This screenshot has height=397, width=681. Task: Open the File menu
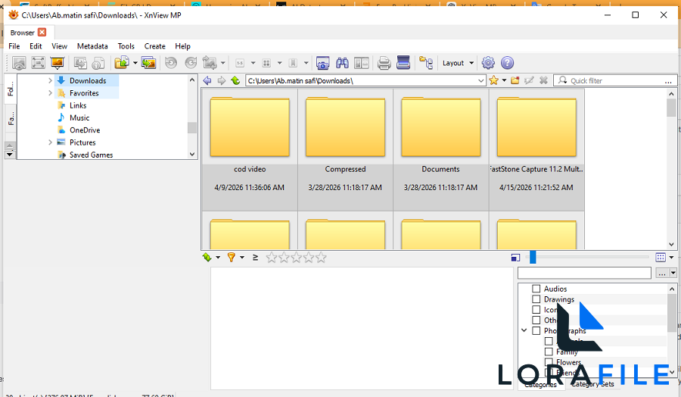pos(14,46)
